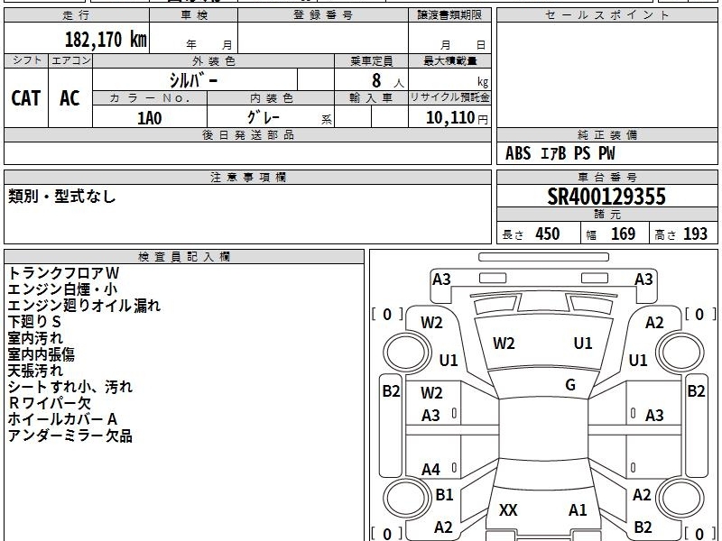Click the 輸入車 header
The width and height of the screenshot is (722, 541).
tap(371, 98)
